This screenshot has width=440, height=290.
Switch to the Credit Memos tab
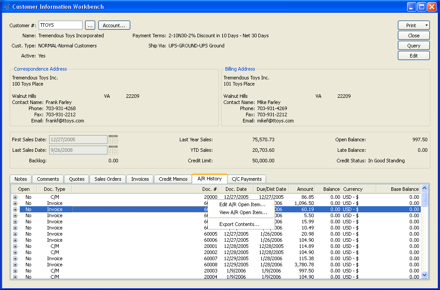(x=173, y=179)
